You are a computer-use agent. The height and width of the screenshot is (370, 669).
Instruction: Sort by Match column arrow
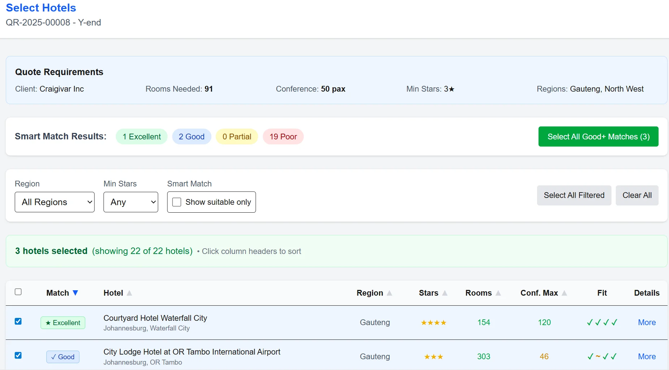(x=75, y=293)
